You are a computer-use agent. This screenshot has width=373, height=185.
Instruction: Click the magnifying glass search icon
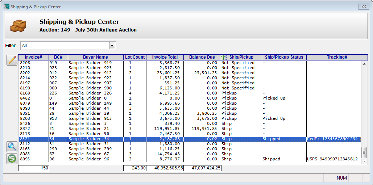pos(12,147)
